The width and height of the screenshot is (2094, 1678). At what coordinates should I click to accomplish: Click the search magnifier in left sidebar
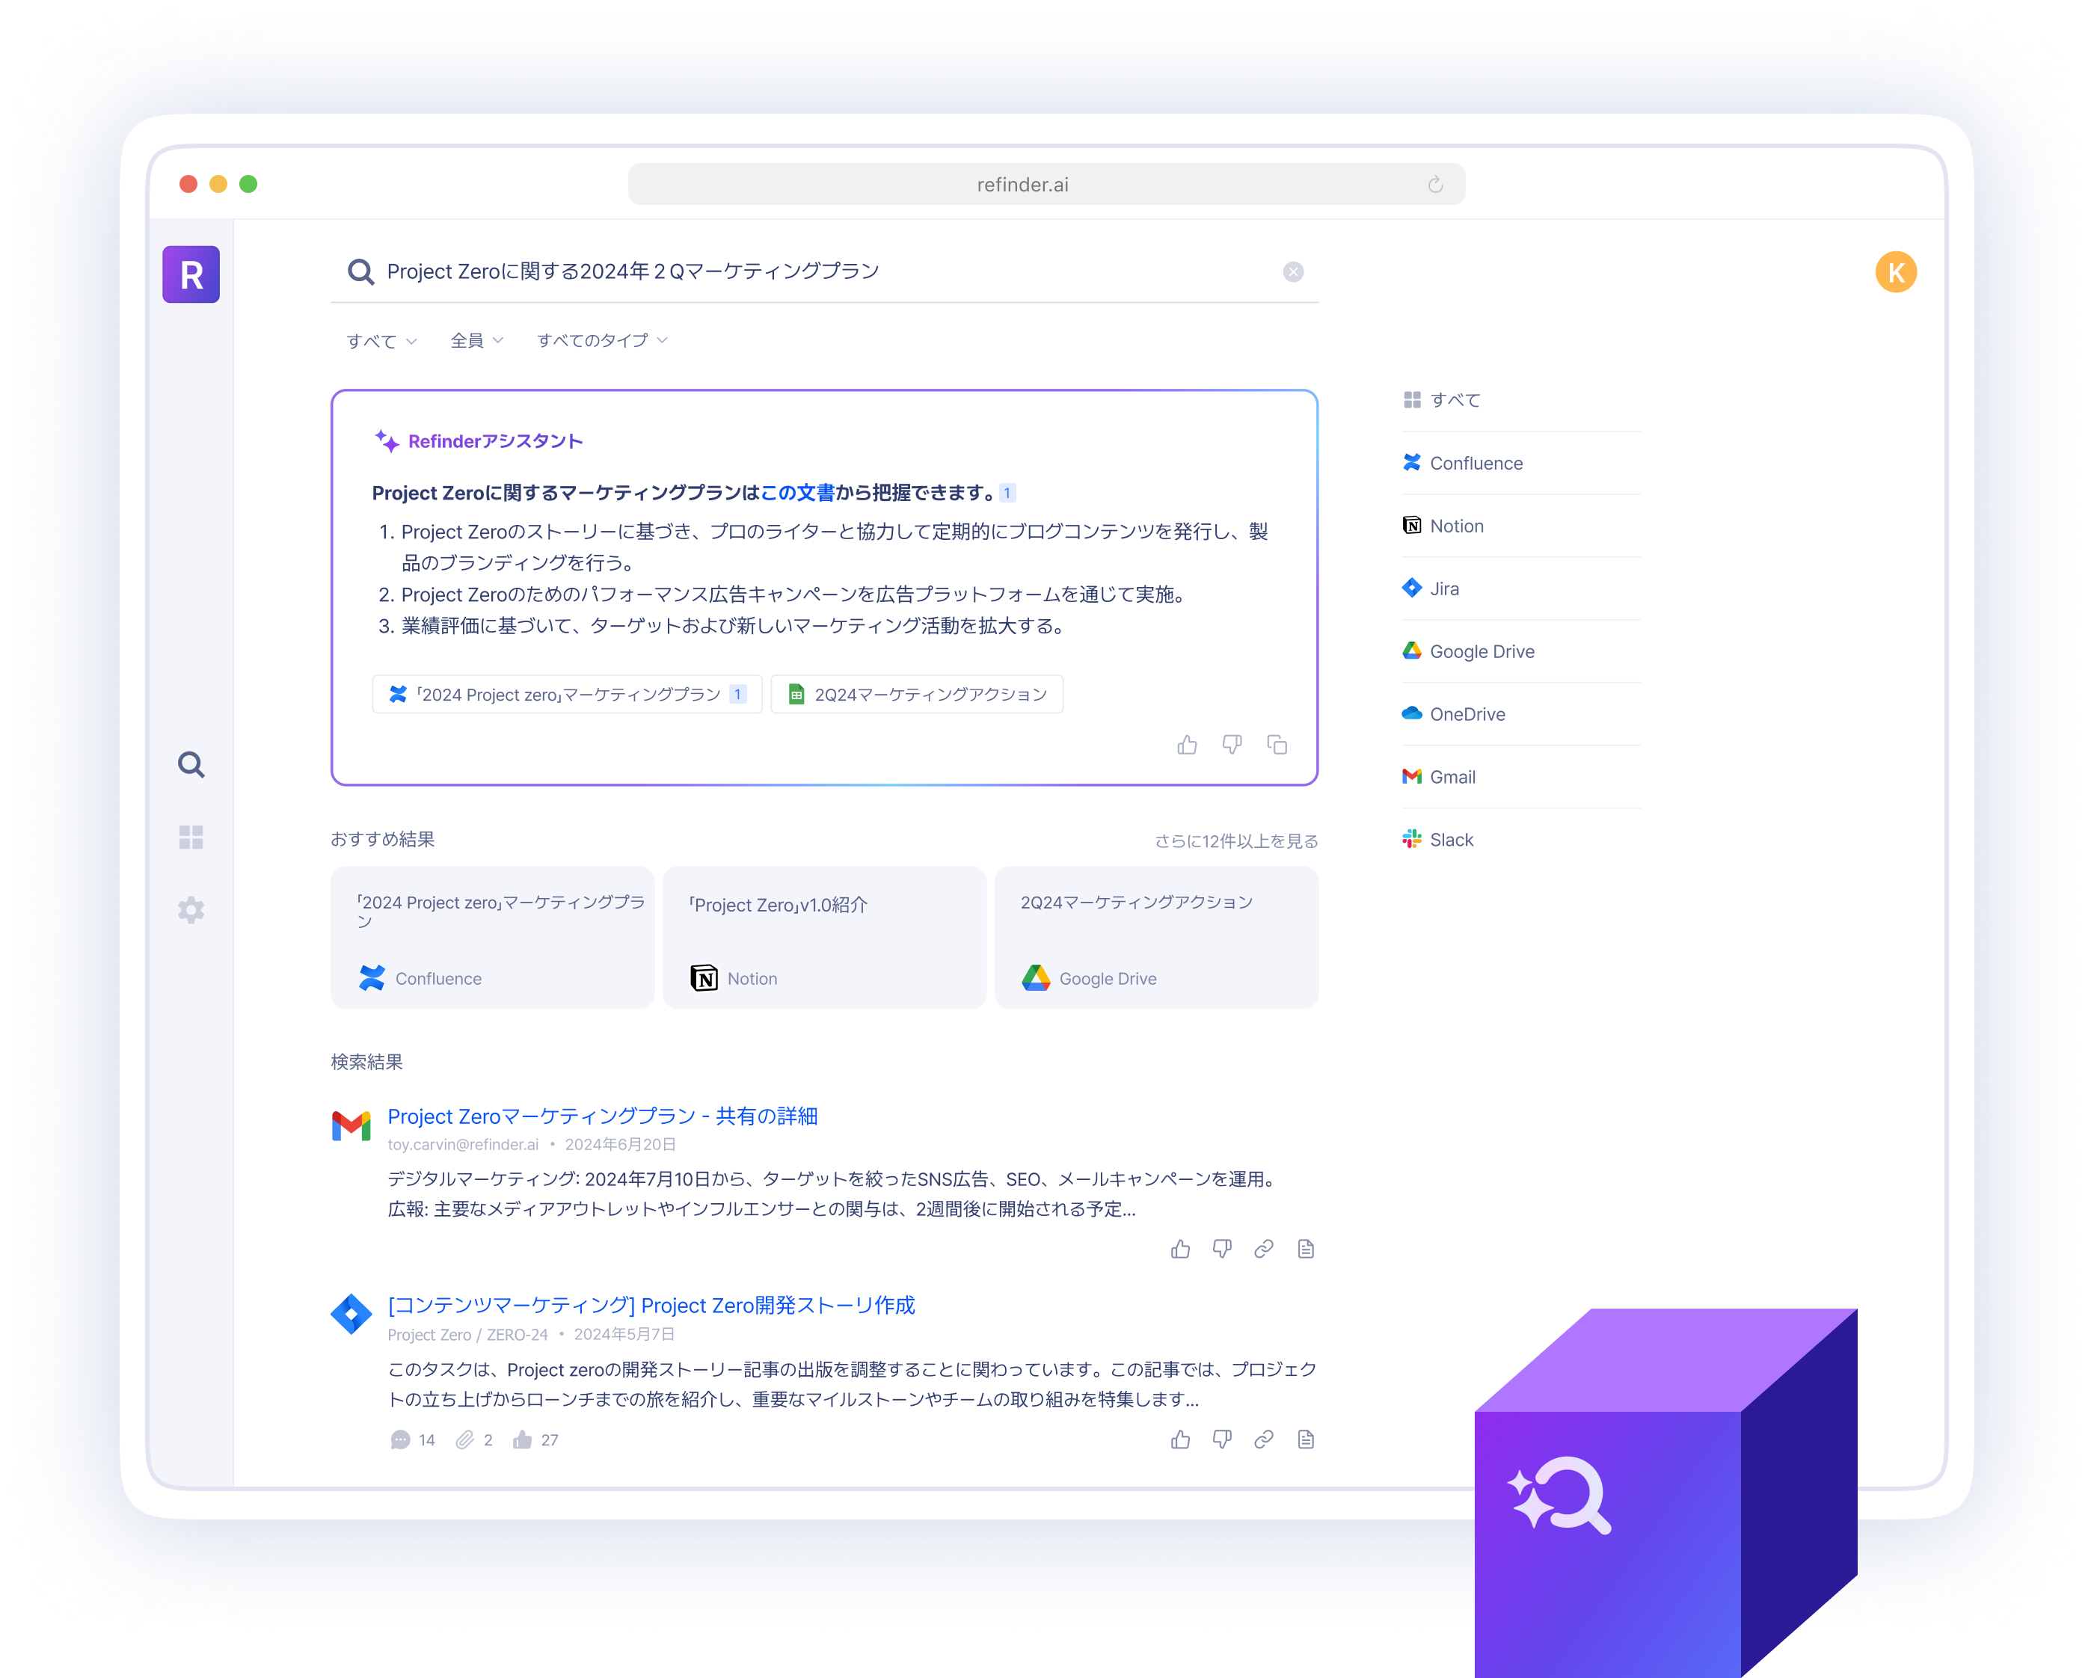click(x=191, y=765)
